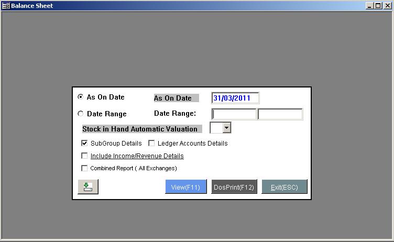Select the Date Range radio option
Screen dimensions: 394x242
80,114
